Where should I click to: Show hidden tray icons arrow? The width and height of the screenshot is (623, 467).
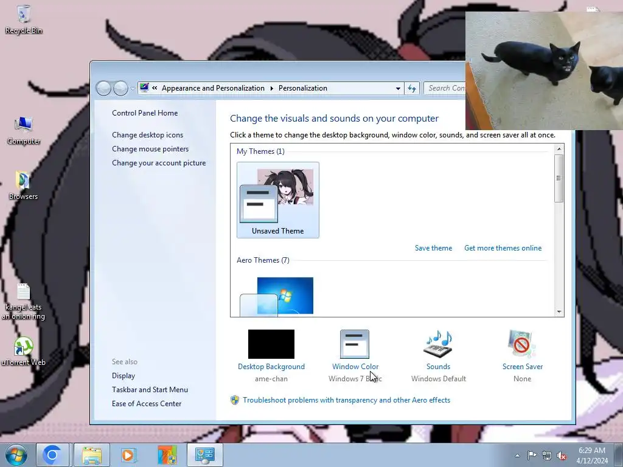click(x=517, y=455)
